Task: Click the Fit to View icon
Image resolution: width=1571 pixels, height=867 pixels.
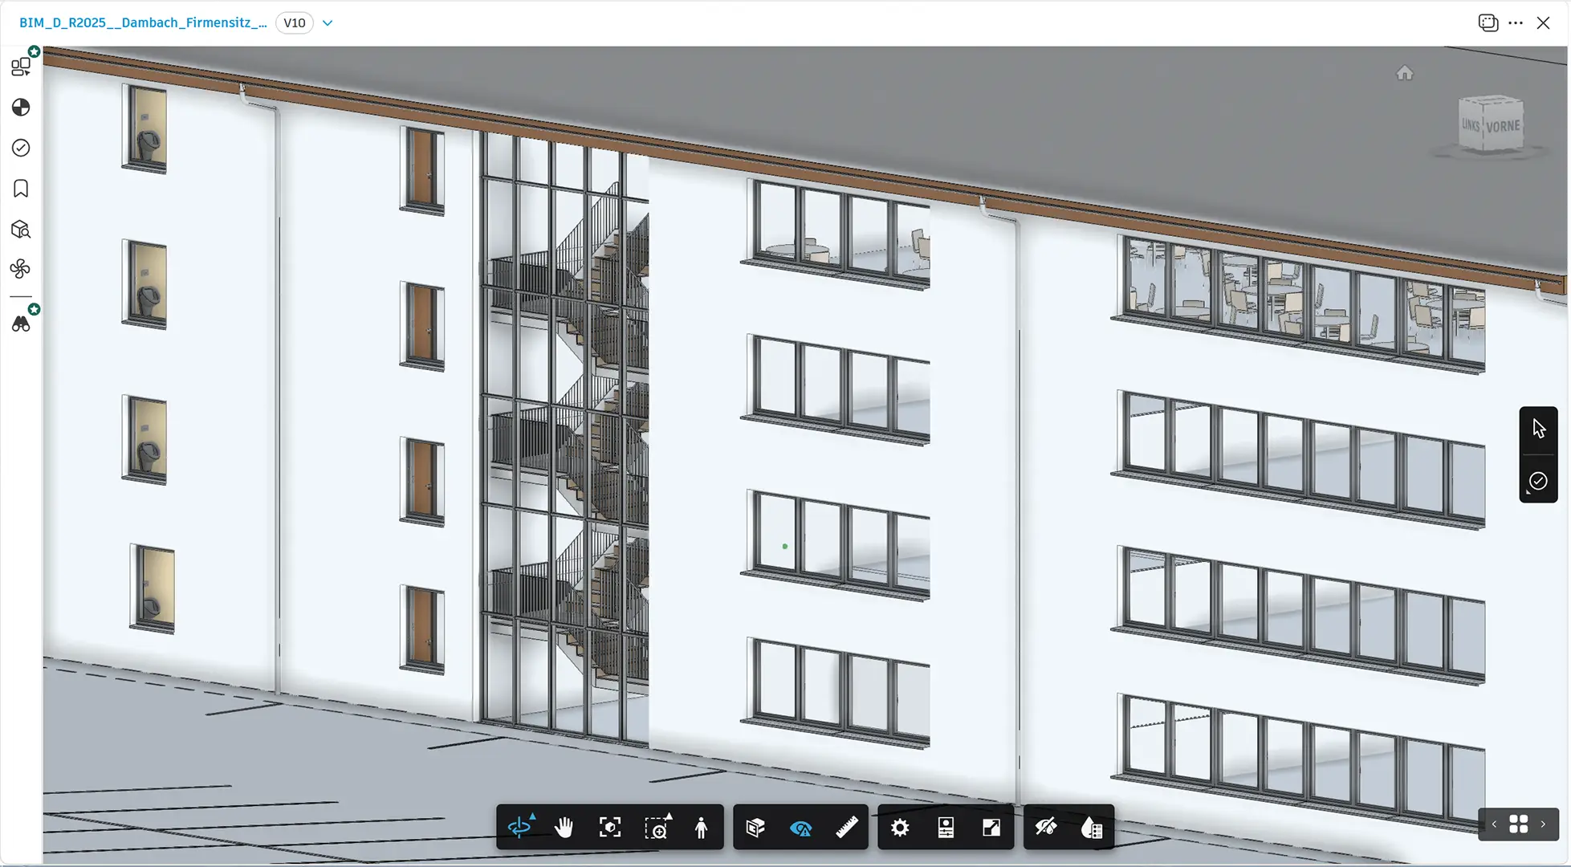Action: click(610, 827)
